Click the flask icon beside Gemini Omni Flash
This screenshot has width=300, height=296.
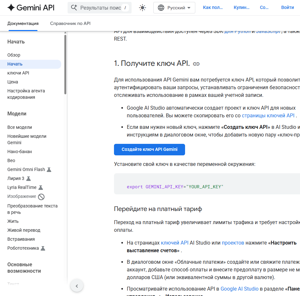point(49,170)
